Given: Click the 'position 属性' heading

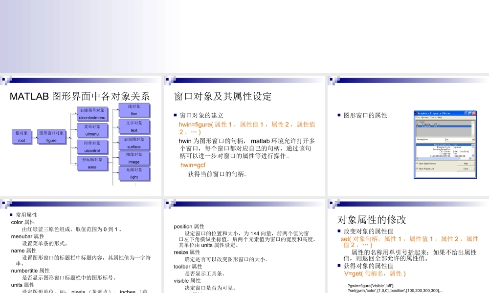Looking at the screenshot, I should pos(189,227).
